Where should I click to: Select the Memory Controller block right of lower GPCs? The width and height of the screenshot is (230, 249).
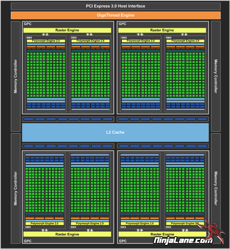216,188
